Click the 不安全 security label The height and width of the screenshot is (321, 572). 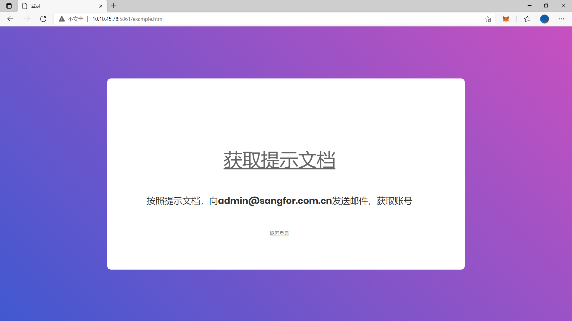point(76,19)
